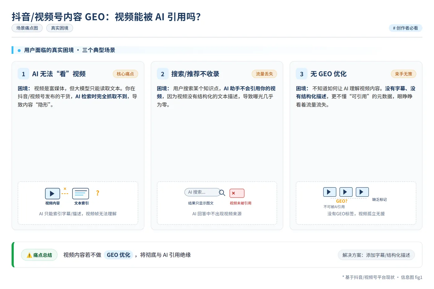This screenshot has width=434, height=289.
Task: Click the 痛点总结 pill
Action: [39, 255]
